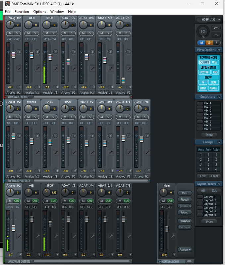The width and height of the screenshot is (225, 265).
Task: Open settings wrench on Analog 1/2 hardware input
Action: [x=20, y=69]
